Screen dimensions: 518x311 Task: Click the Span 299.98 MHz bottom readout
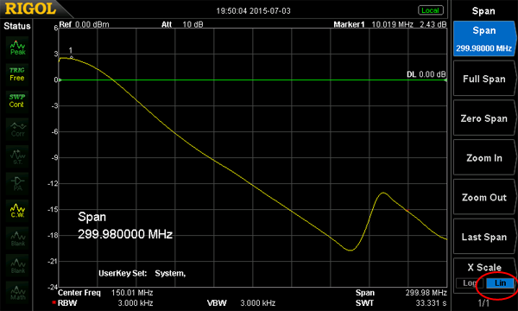401,293
